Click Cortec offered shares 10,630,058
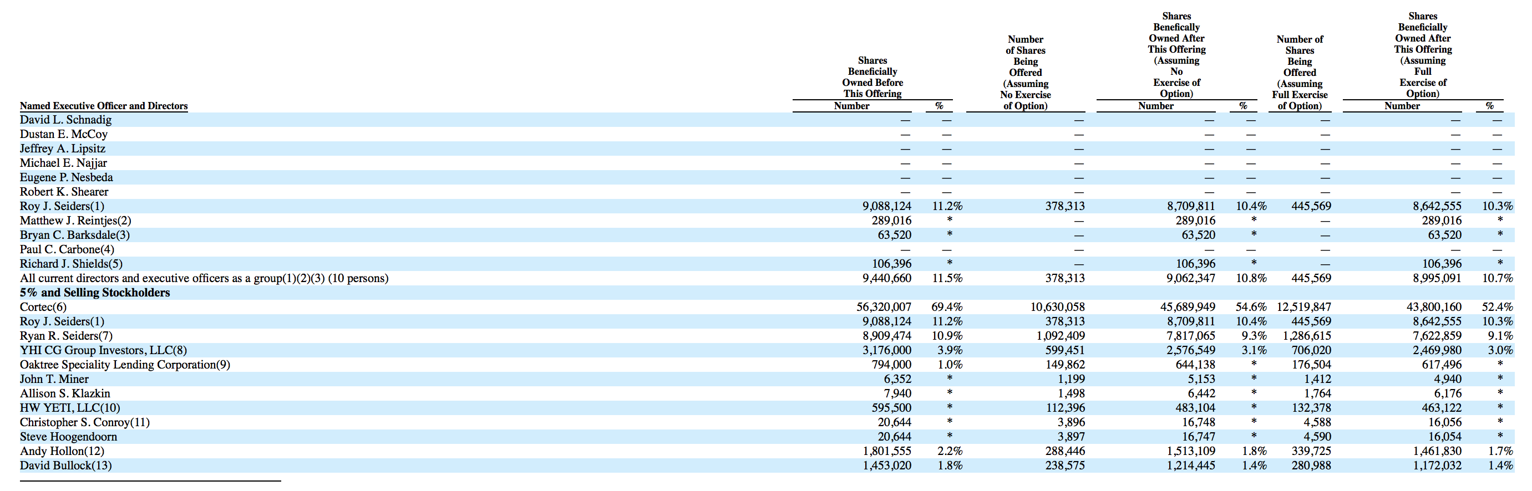This screenshot has height=491, width=1532. tap(1057, 306)
